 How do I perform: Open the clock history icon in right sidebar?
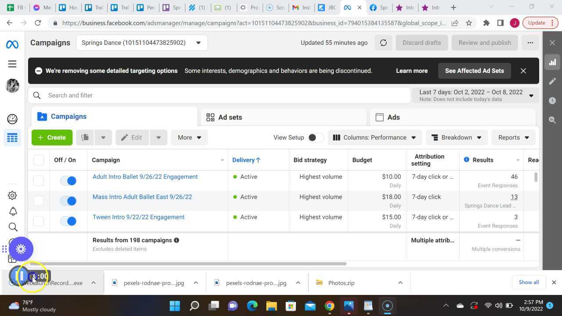click(x=552, y=101)
